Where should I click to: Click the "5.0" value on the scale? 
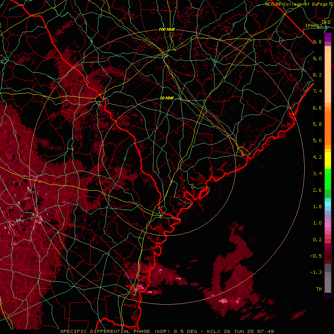pos(317,141)
